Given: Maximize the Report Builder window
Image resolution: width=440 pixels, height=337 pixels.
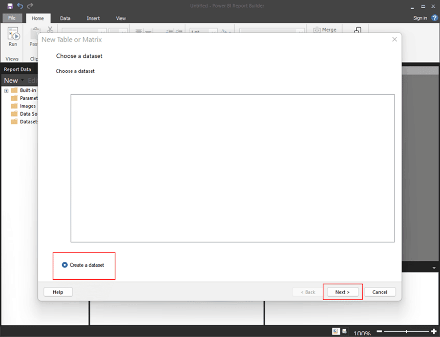Looking at the screenshot, I should pyautogui.click(x=423, y=6).
